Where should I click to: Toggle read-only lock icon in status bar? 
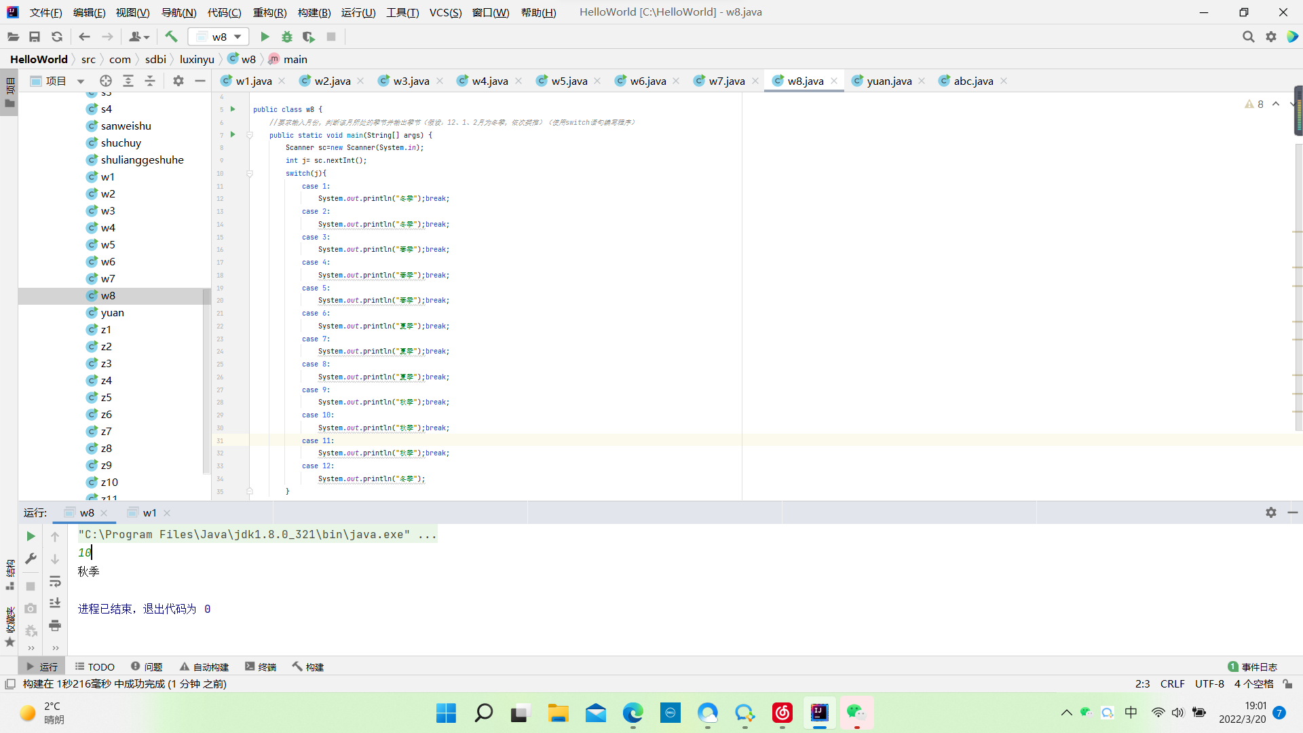click(x=1287, y=683)
